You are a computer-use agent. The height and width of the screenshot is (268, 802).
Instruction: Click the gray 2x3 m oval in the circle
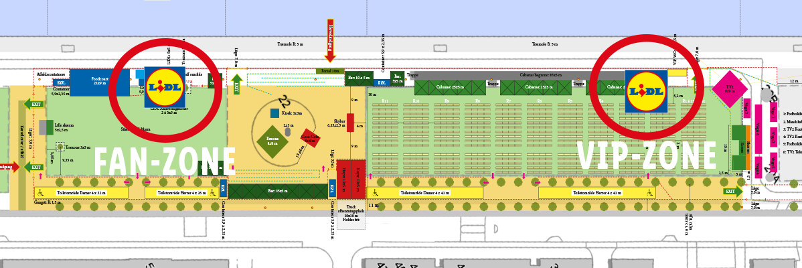click(288, 132)
